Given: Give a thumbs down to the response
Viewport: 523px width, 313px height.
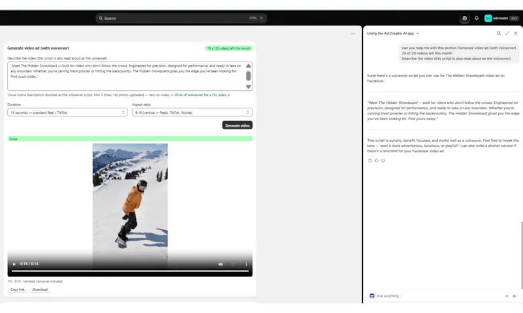Looking at the screenshot, I should tap(383, 161).
